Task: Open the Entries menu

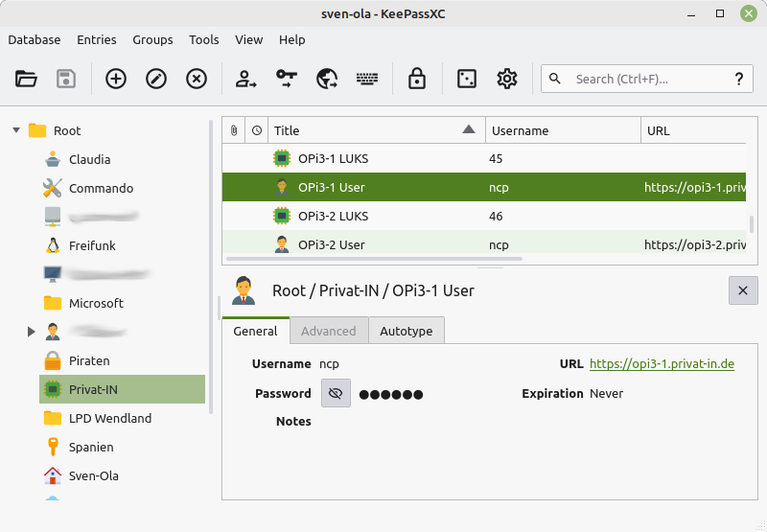Action: tap(97, 39)
